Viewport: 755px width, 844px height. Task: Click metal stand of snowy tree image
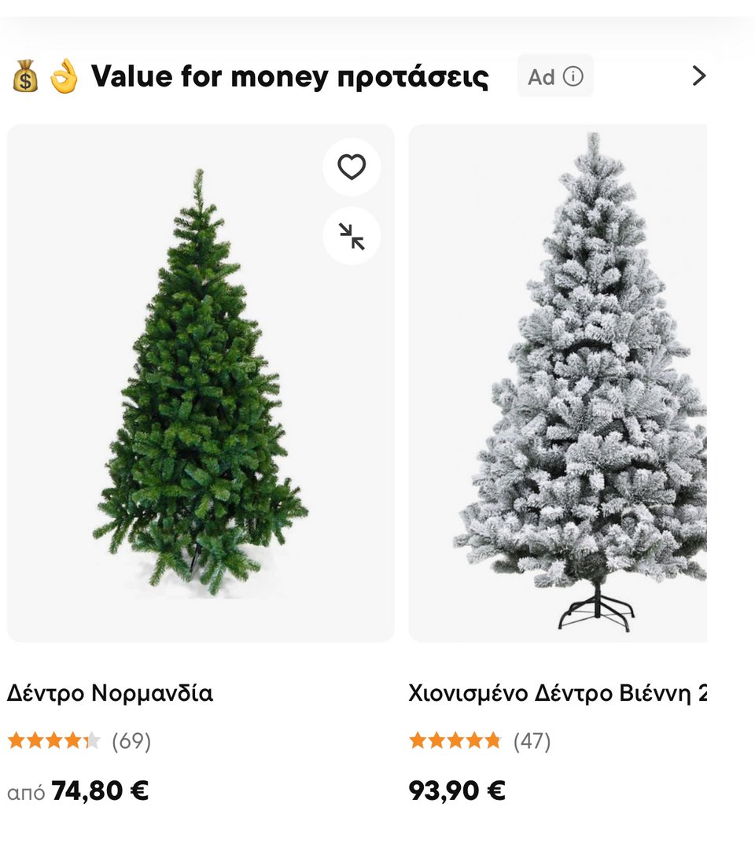[595, 608]
